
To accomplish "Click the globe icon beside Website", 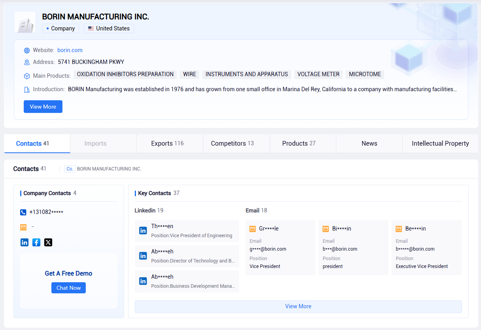I will coord(27,51).
